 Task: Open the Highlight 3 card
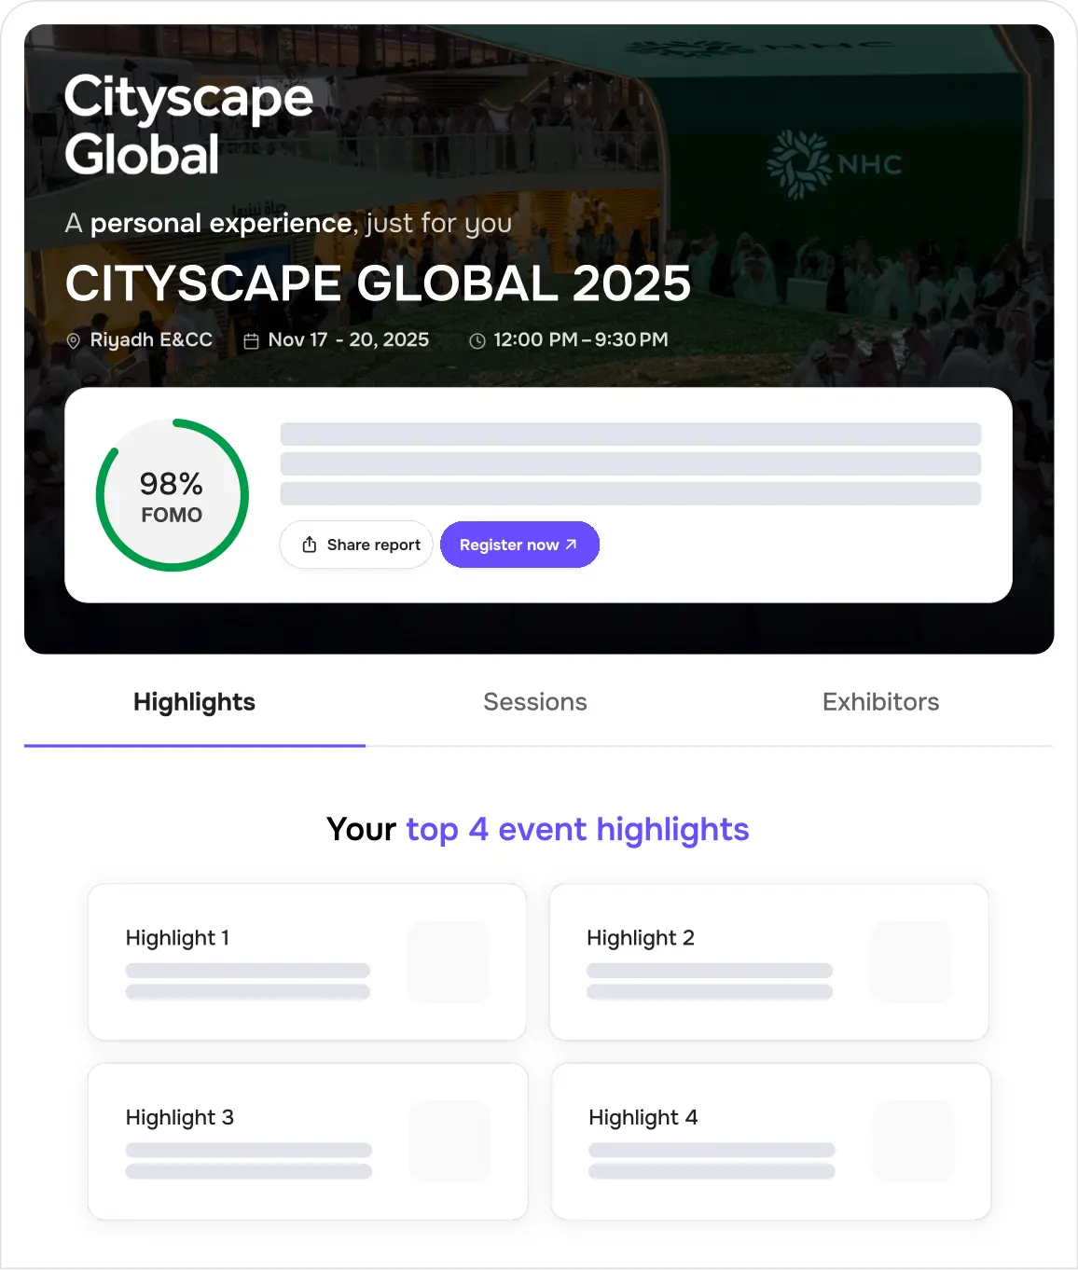pos(308,1141)
